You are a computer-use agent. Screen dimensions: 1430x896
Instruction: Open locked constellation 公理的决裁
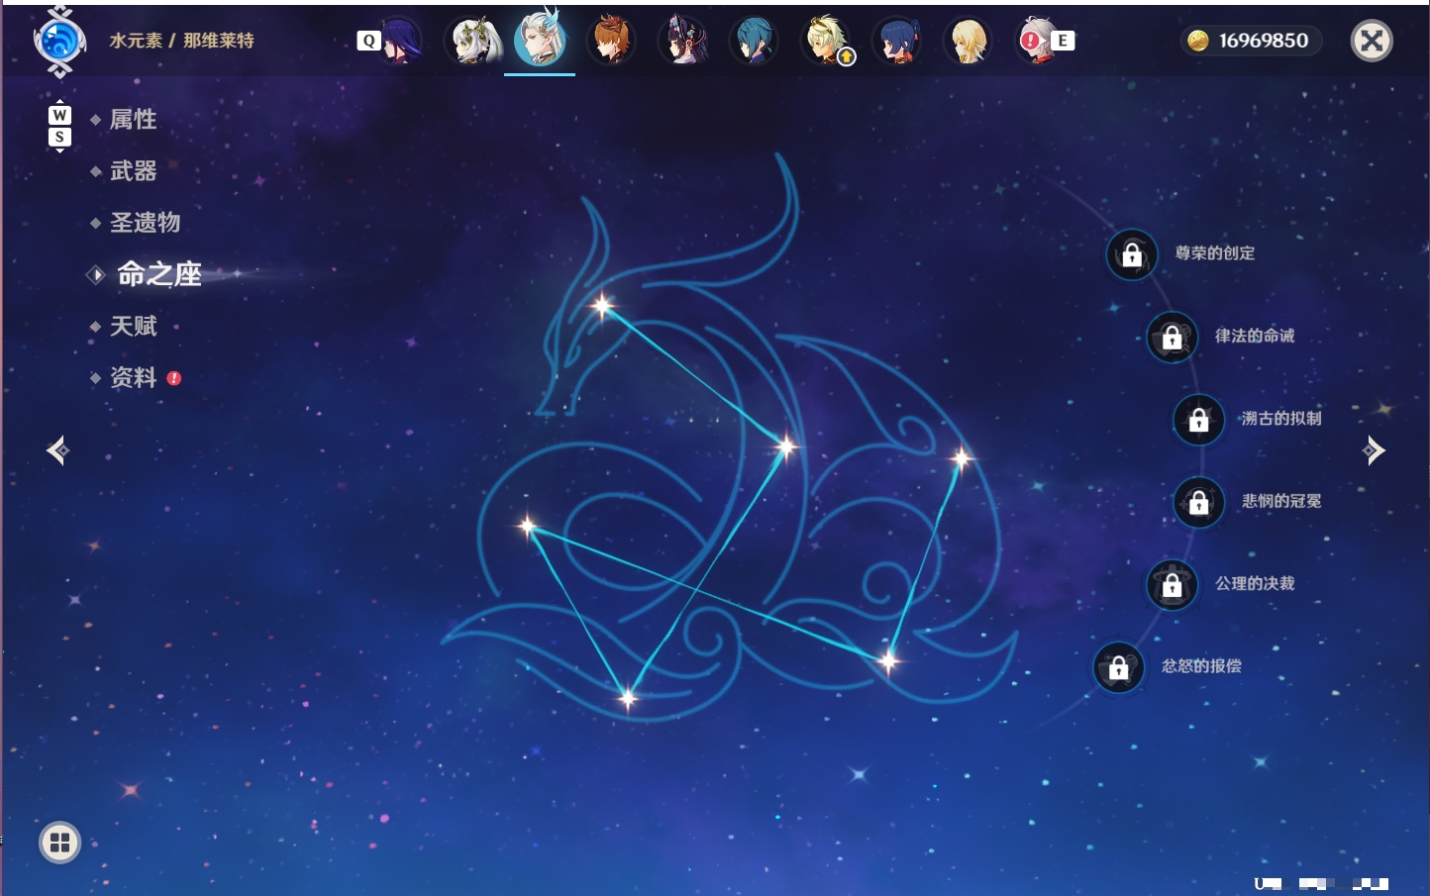pos(1172,584)
